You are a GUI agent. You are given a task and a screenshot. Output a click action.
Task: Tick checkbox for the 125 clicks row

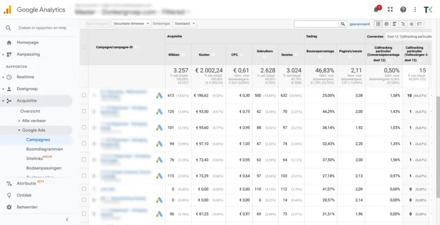pyautogui.click(x=84, y=111)
